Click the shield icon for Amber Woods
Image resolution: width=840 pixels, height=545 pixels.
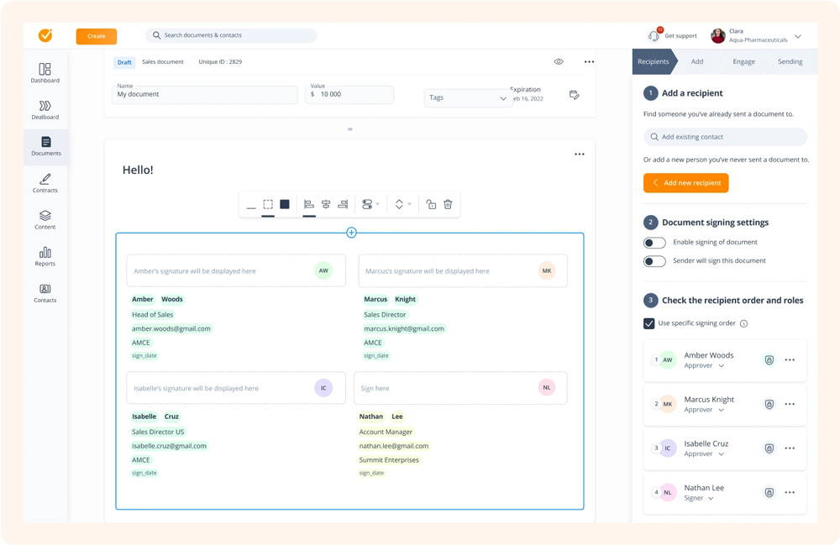click(769, 360)
